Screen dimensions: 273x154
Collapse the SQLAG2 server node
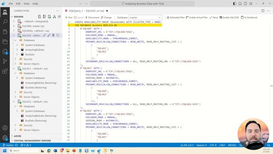pos(14,102)
